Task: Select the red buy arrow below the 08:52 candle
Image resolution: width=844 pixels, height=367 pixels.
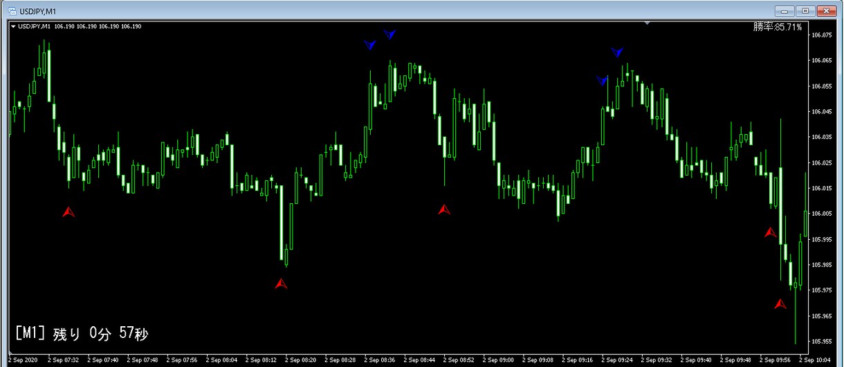Action: pos(444,209)
